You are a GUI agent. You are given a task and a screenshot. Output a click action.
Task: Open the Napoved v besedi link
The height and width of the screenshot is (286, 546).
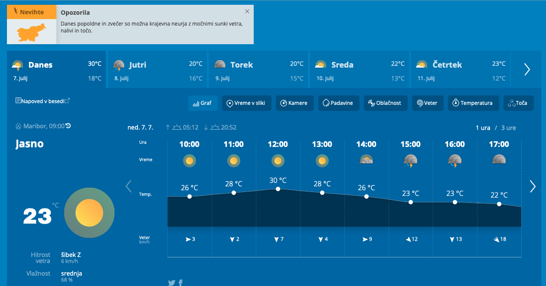[x=43, y=101]
